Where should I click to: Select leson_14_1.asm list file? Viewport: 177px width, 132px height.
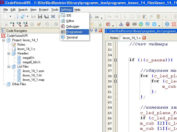click(33, 71)
